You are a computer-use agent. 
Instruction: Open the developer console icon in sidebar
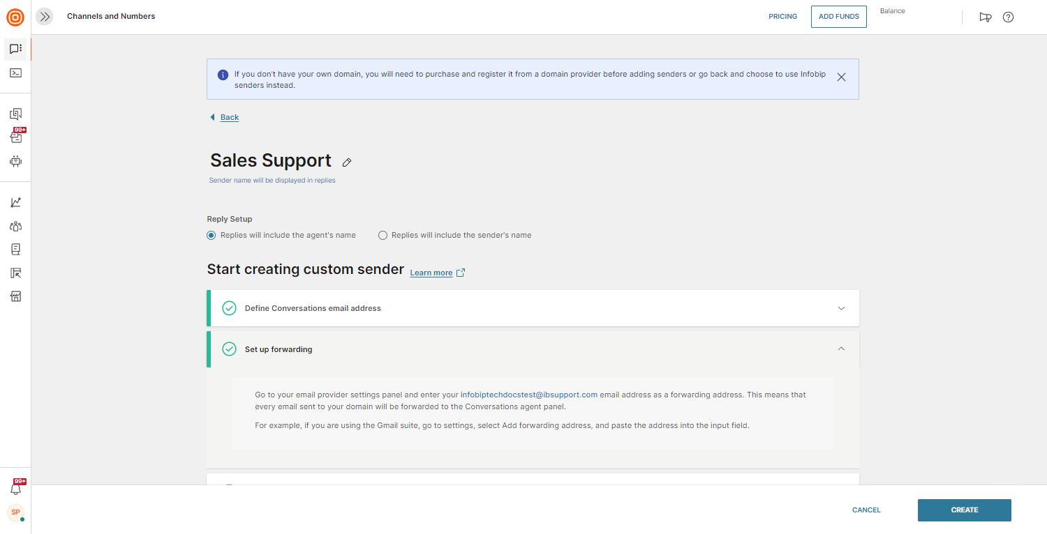pyautogui.click(x=15, y=73)
